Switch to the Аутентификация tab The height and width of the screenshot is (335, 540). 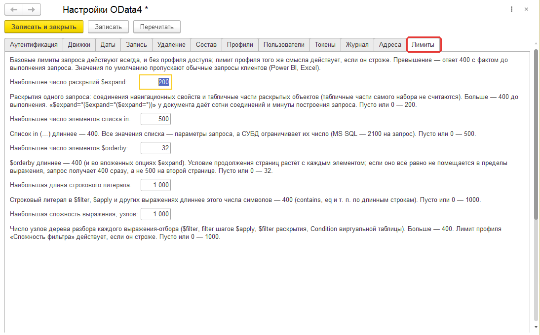click(x=34, y=45)
